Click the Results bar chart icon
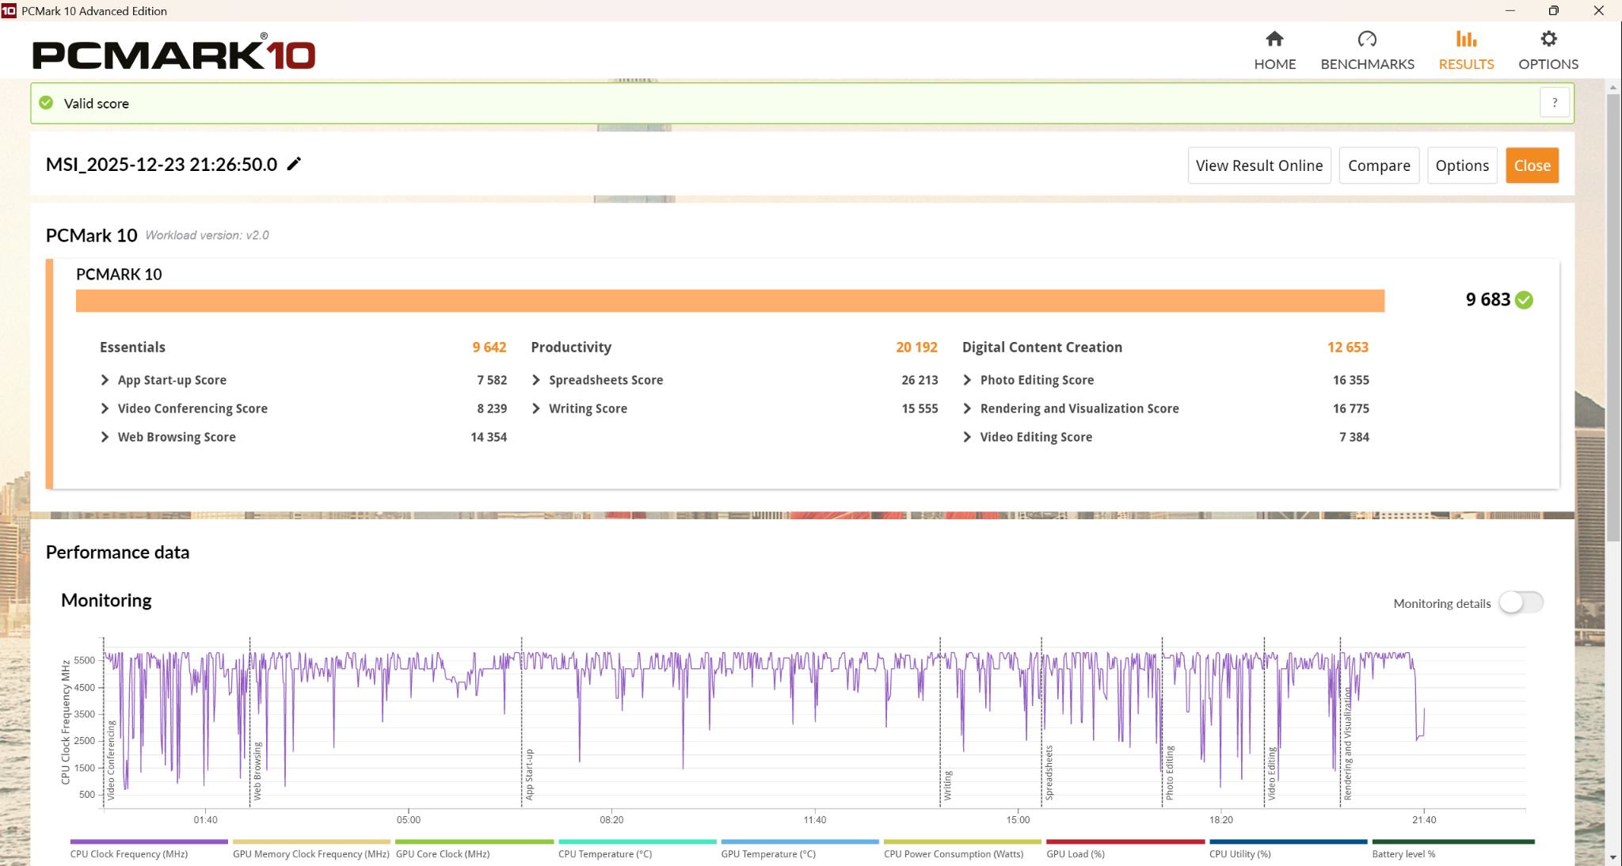The height and width of the screenshot is (866, 1622). click(x=1466, y=39)
